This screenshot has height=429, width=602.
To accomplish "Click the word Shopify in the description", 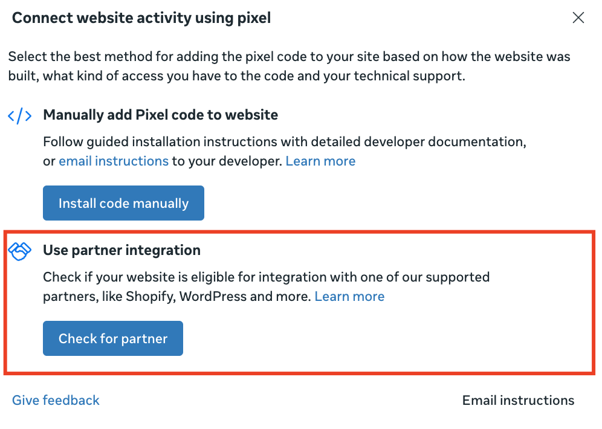I will pos(151,297).
